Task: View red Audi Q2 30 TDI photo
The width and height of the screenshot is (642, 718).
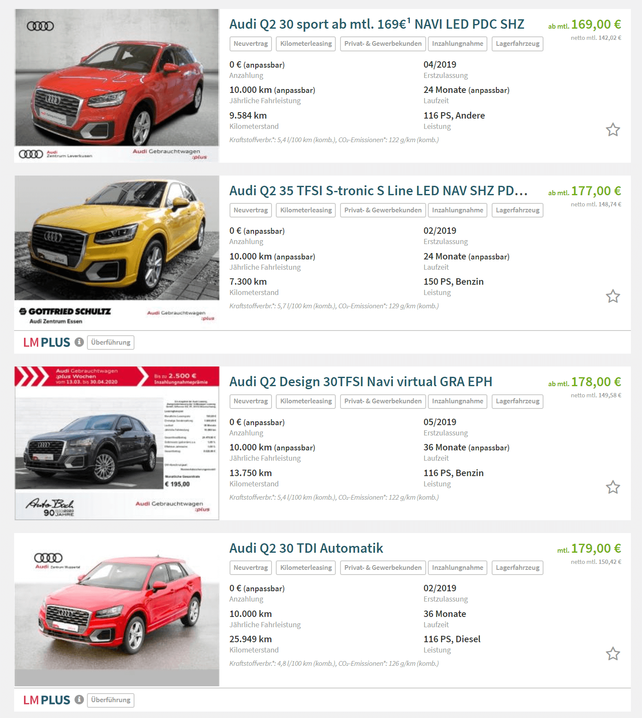Action: (117, 610)
